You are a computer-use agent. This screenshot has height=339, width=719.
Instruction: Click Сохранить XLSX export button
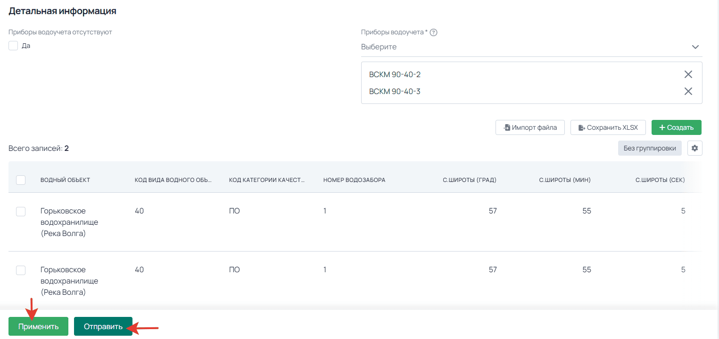point(608,127)
